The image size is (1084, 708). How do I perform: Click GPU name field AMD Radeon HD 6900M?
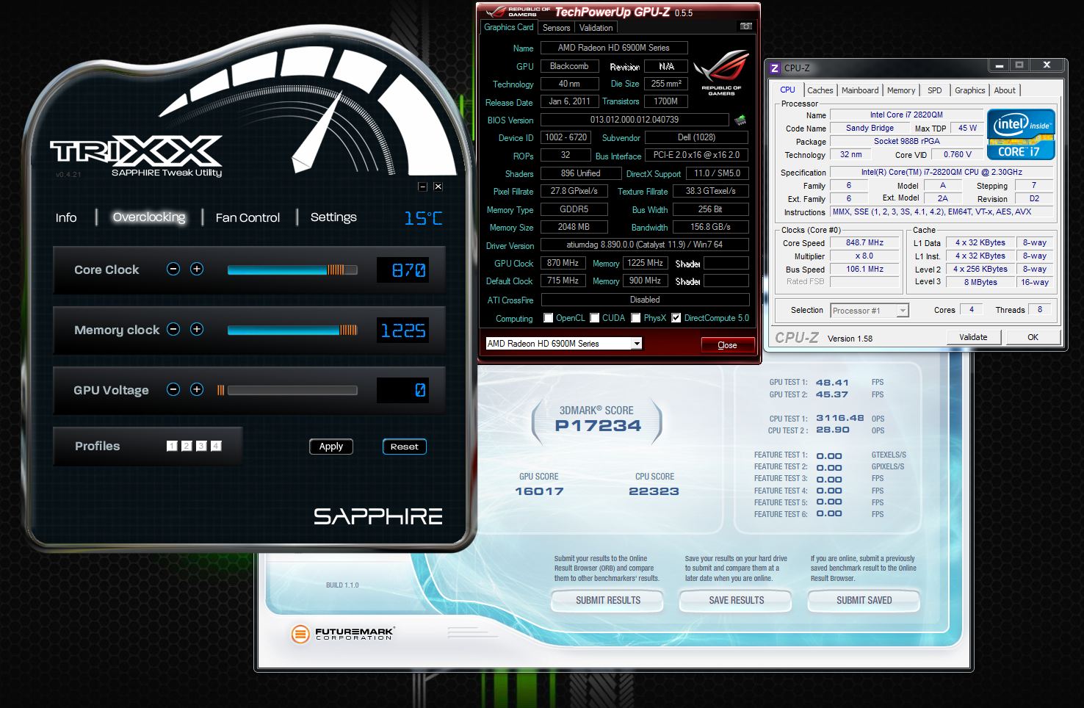click(x=614, y=47)
